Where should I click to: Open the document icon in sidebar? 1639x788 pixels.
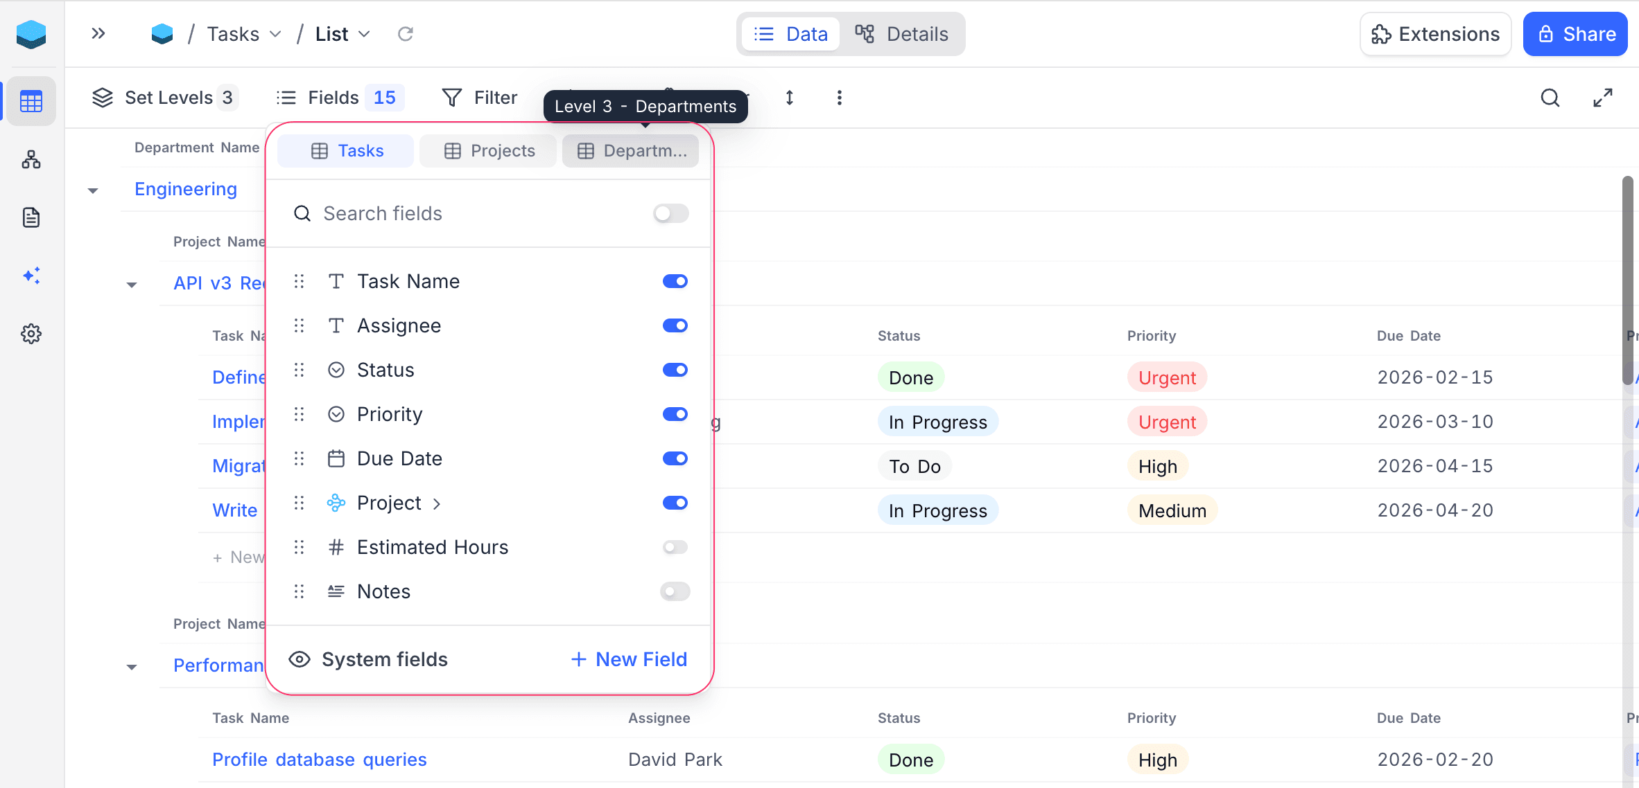click(x=31, y=217)
